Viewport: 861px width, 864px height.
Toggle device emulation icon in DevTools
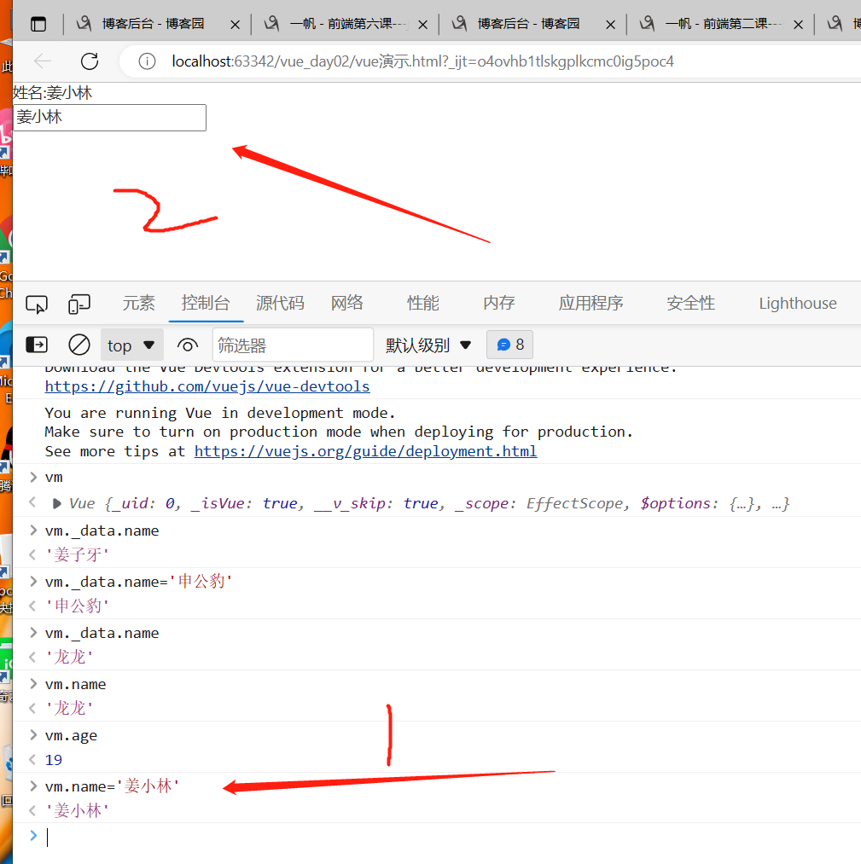point(79,304)
